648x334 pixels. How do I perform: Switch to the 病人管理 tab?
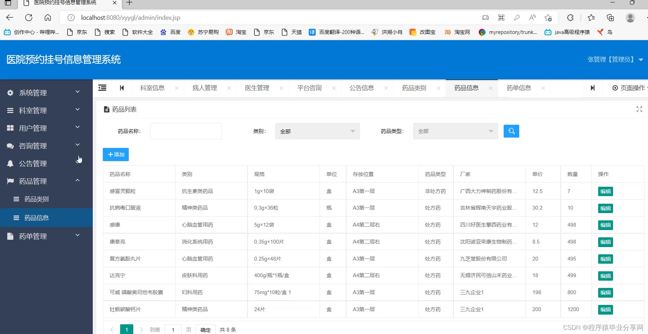pyautogui.click(x=205, y=88)
